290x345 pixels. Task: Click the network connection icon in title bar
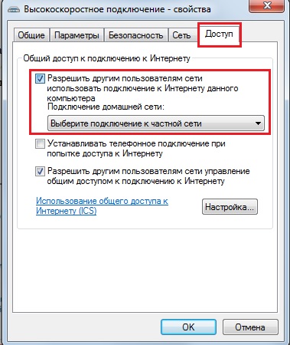point(14,10)
